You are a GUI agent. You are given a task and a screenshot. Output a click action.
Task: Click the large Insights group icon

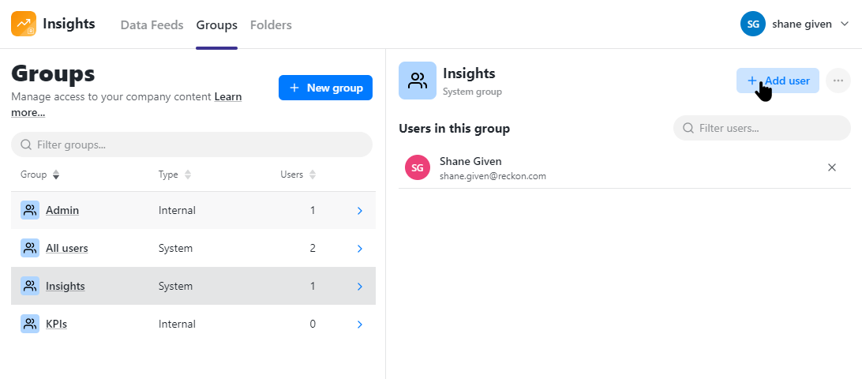[x=418, y=81]
